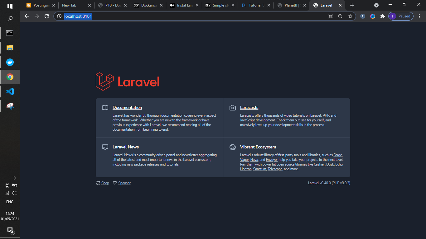The image size is (426, 239).
Task: Follow the Horizon link
Action: point(246,169)
